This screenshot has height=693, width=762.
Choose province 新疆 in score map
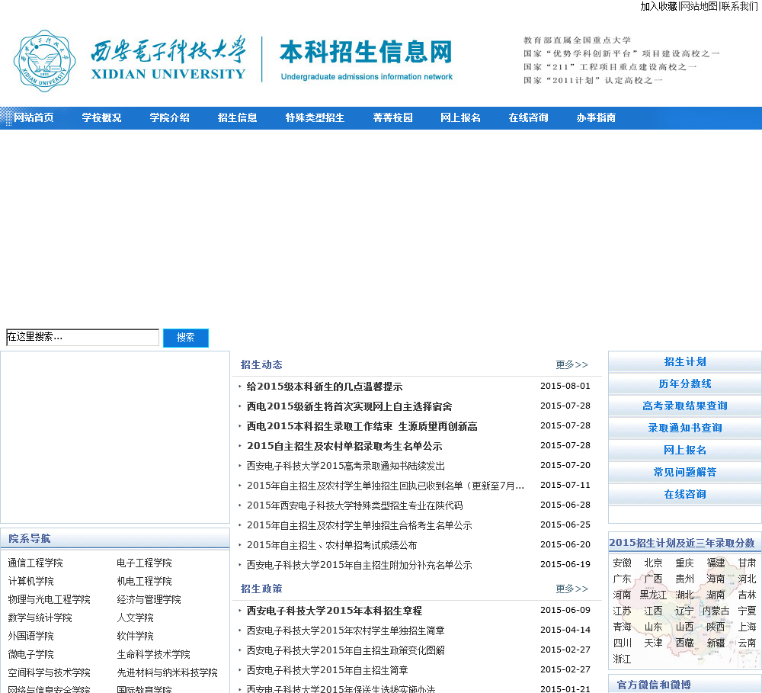coord(716,643)
